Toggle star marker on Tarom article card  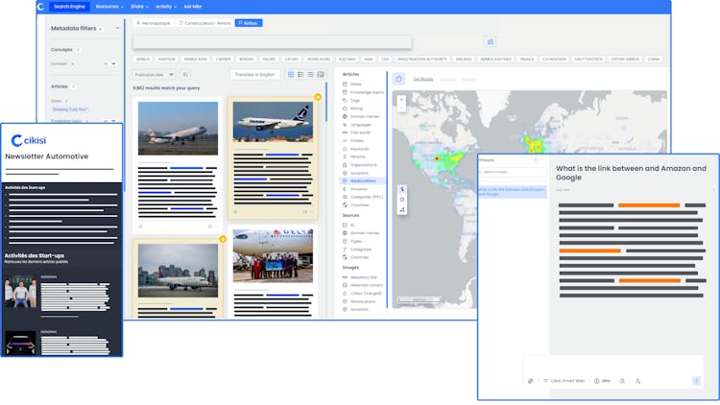318,97
